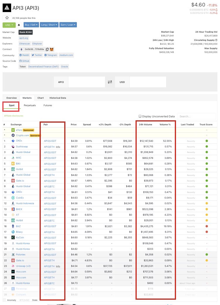Open the Huobi Indonesia exchange link

coord(25,203)
